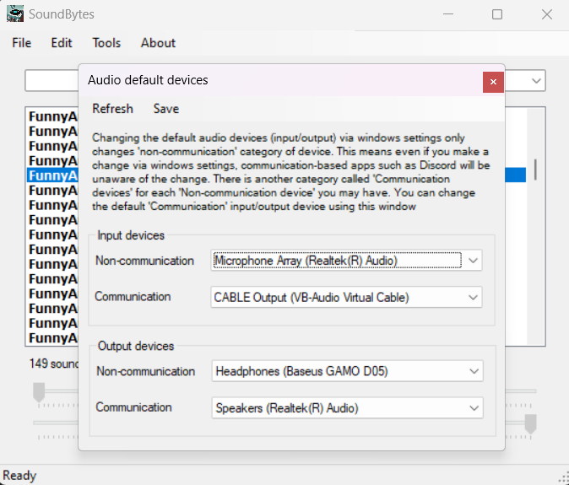The image size is (569, 485).
Task: Open the Edit menu
Action: coord(62,43)
